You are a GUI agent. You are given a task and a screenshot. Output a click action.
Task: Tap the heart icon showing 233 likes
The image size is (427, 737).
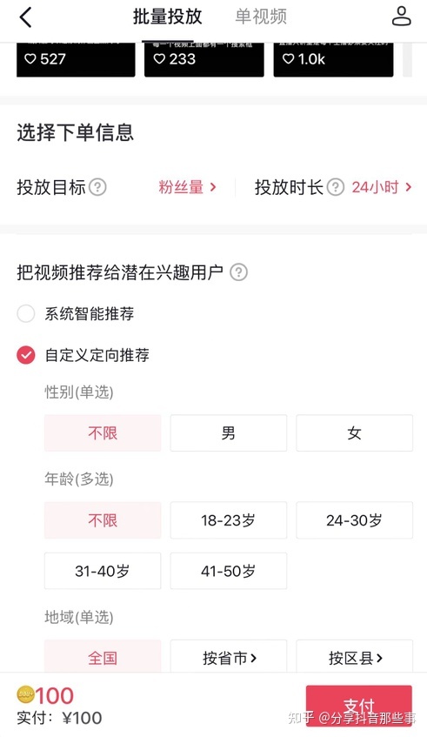159,59
